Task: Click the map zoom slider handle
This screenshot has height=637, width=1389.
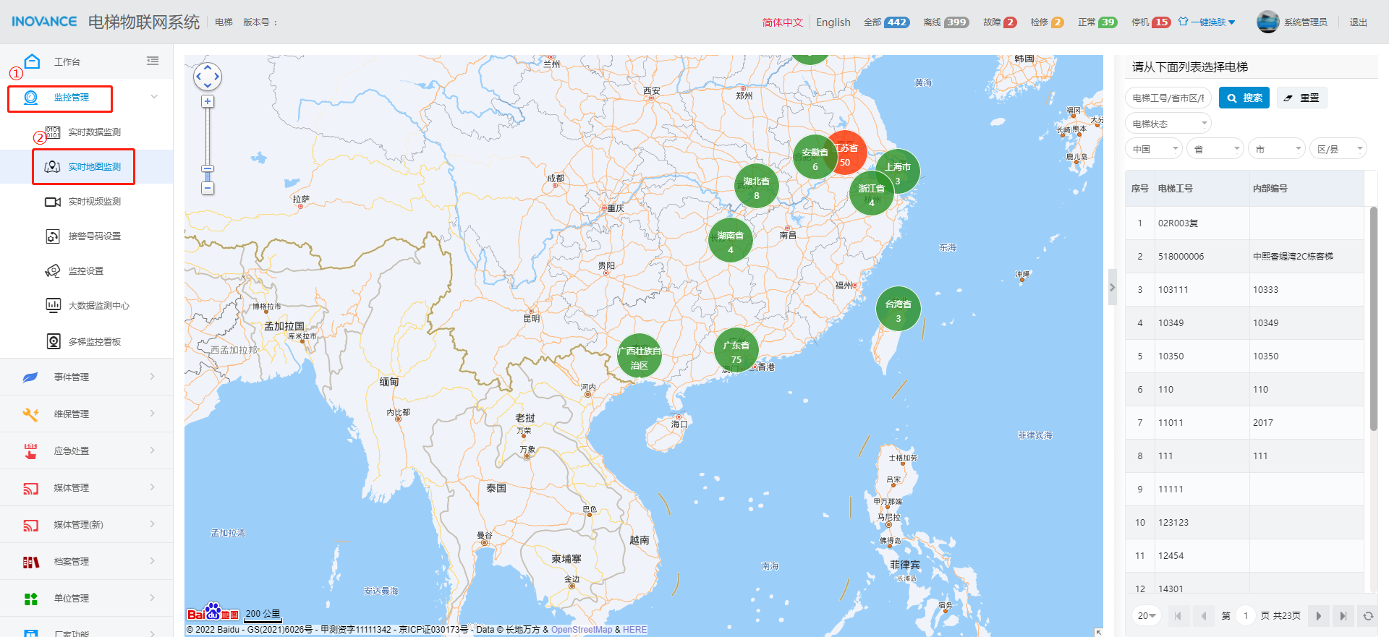Action: click(x=208, y=168)
